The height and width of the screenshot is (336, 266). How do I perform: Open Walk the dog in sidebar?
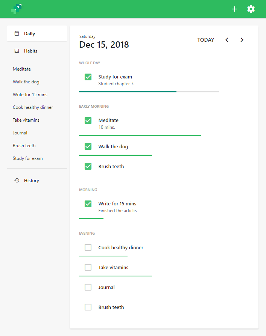tap(26, 82)
